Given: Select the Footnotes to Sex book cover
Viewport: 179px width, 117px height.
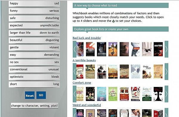Looking at the screenshot, I should [x=80, y=94].
